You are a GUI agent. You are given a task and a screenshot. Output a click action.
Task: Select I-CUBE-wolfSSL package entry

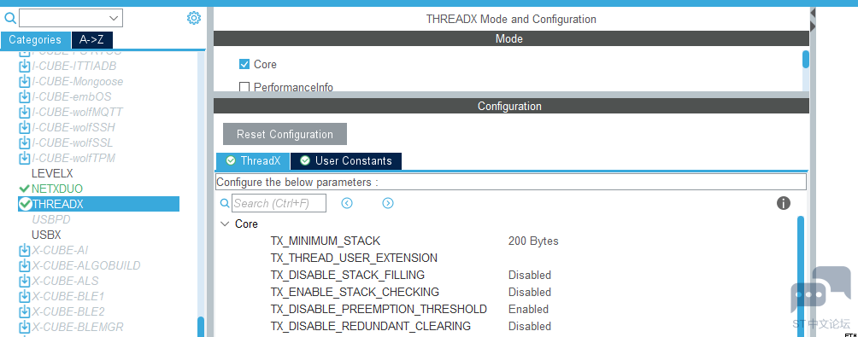tap(73, 142)
